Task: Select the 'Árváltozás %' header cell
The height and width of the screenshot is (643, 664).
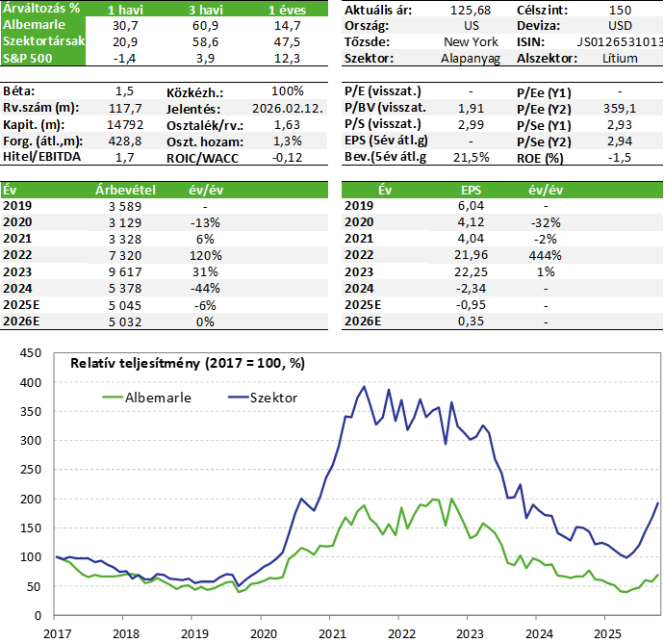Action: click(40, 9)
